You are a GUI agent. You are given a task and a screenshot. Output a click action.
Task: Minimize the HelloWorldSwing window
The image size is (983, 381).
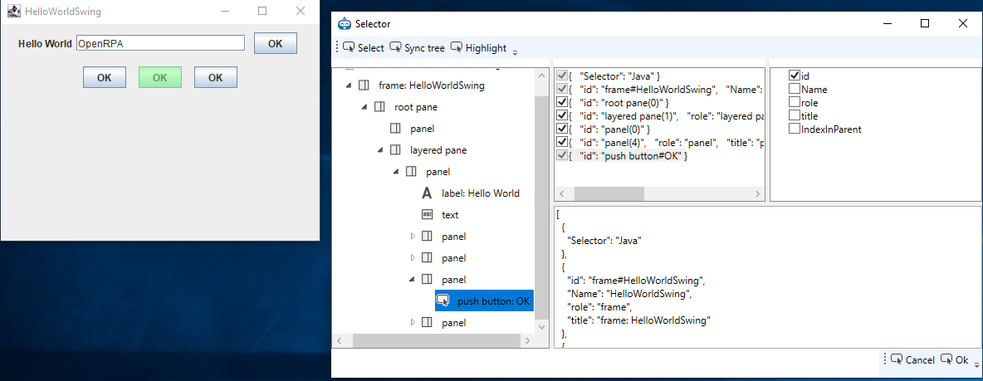224,11
